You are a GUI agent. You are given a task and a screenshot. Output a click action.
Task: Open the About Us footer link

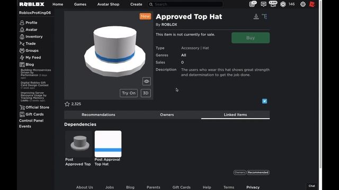pos(85,187)
